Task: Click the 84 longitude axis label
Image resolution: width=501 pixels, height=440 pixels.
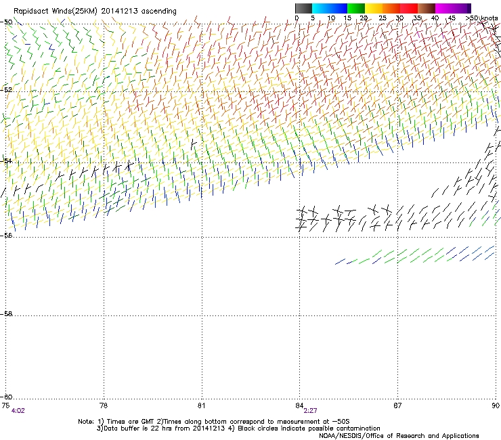Action: (299, 405)
